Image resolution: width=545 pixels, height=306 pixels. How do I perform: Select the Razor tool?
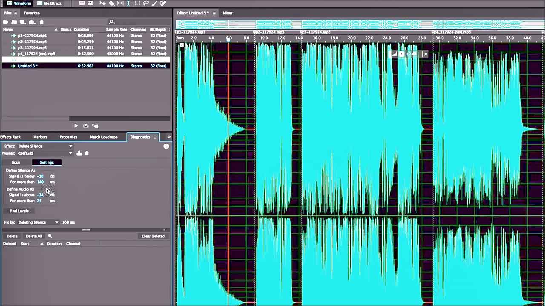[112, 3]
